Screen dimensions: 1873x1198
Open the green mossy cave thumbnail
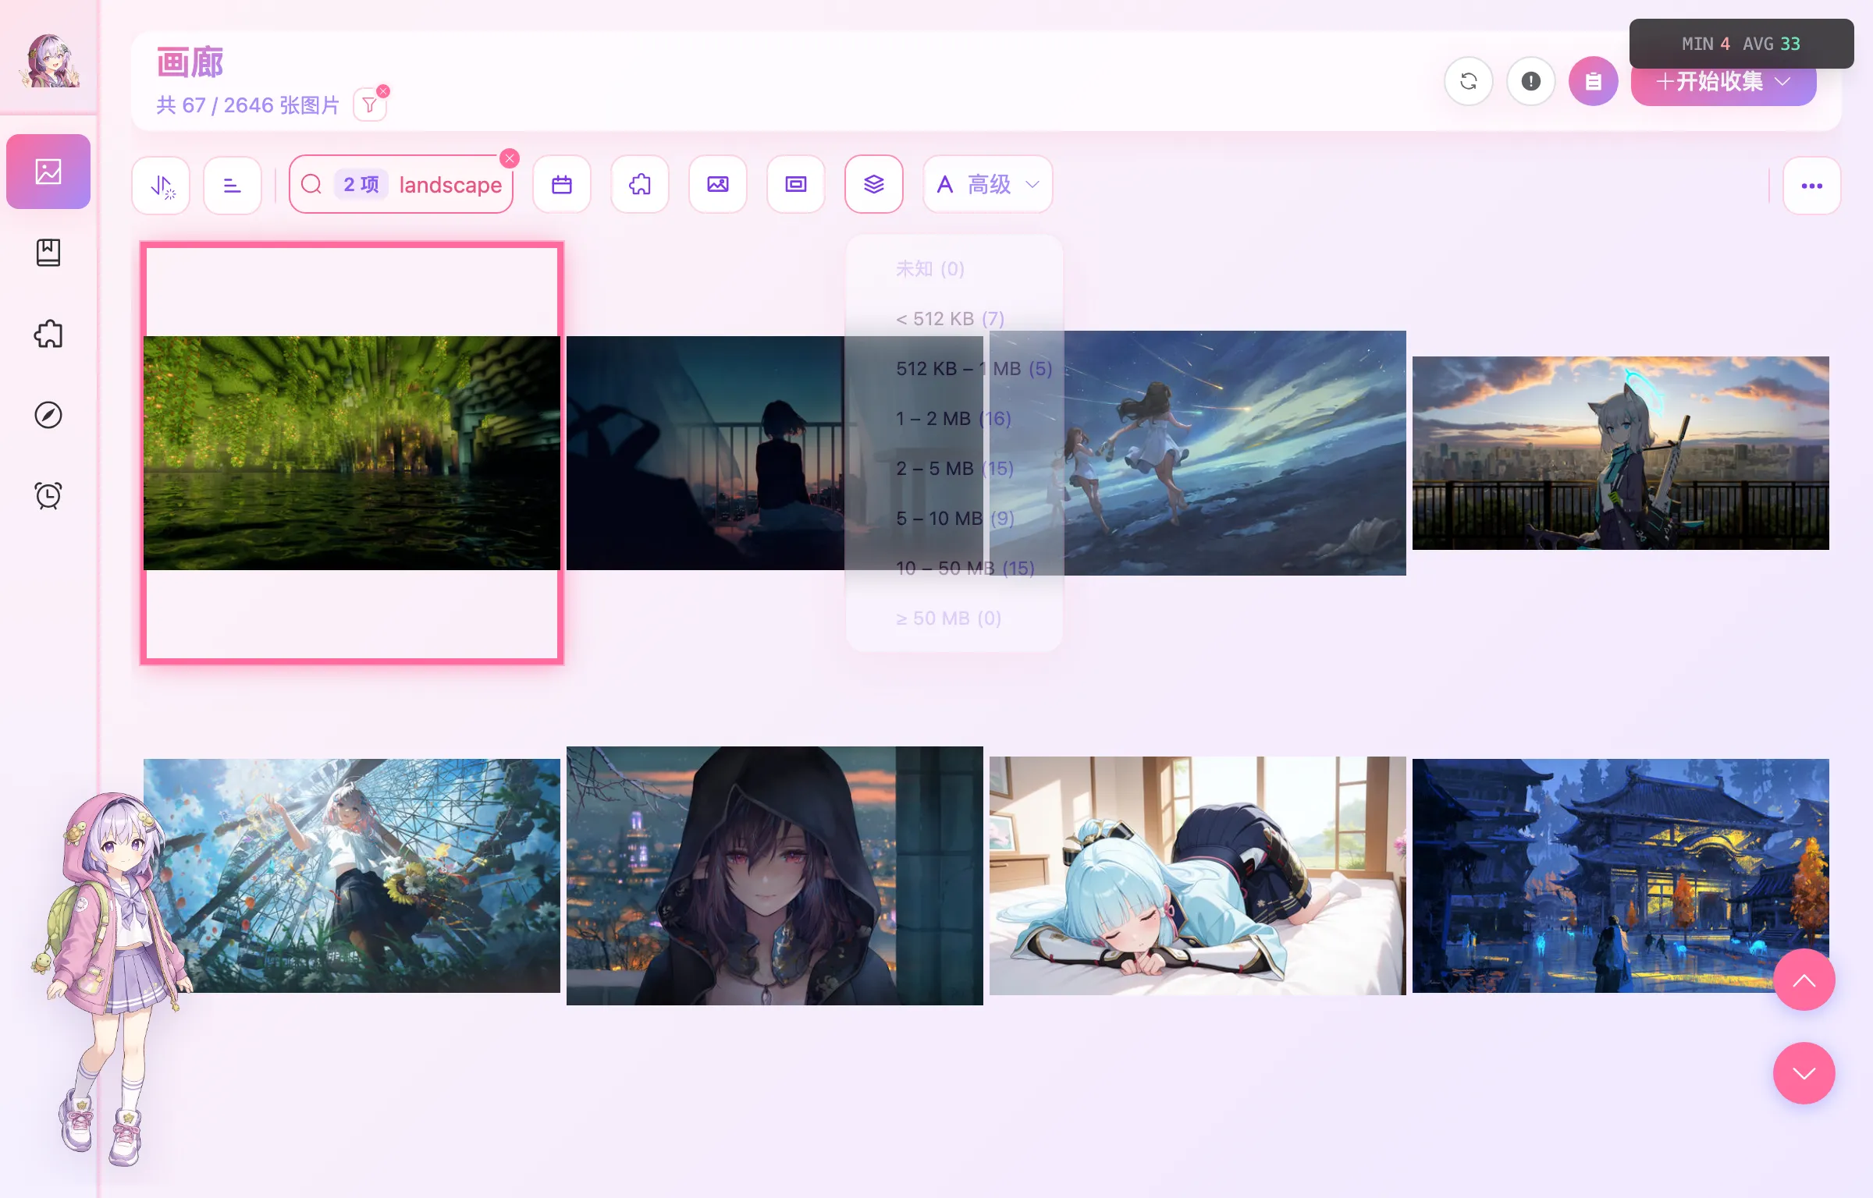pyautogui.click(x=352, y=453)
